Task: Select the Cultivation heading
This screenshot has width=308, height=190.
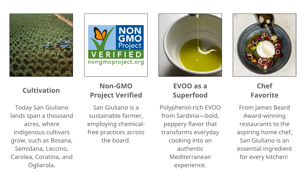Action: [x=41, y=90]
